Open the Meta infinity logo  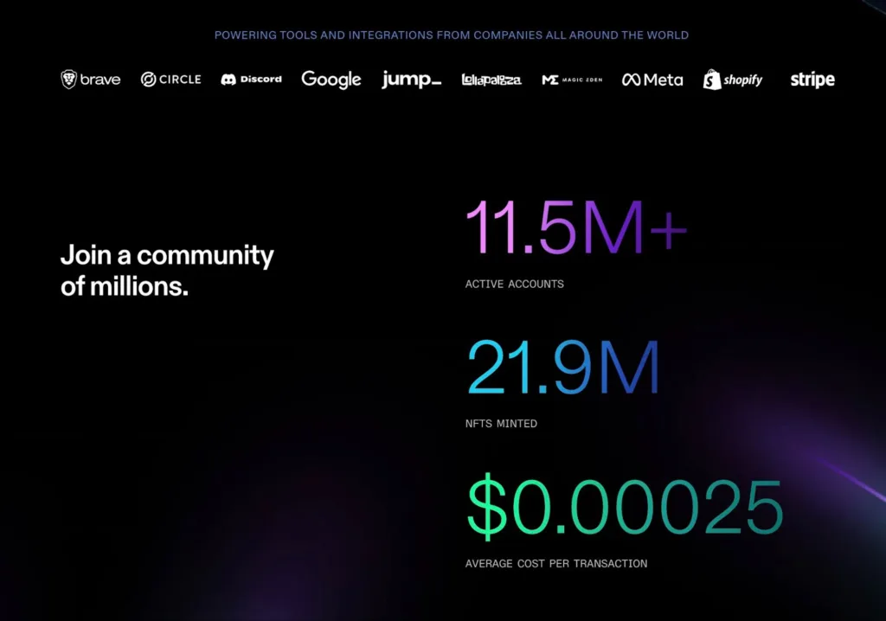631,80
